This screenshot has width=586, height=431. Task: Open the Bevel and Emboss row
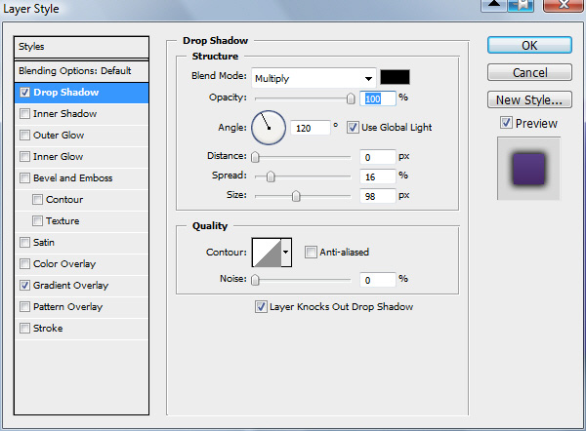click(x=81, y=178)
